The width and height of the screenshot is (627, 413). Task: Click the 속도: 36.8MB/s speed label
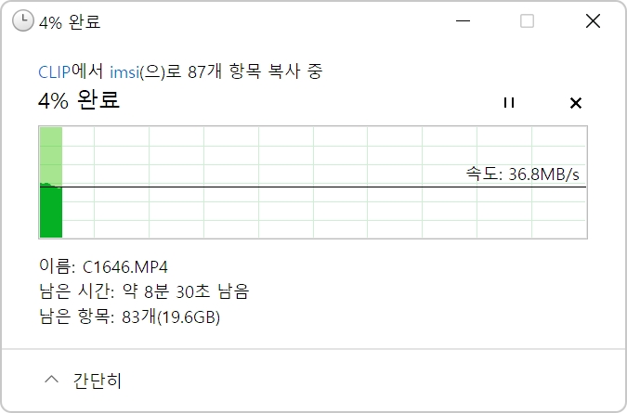tap(523, 174)
